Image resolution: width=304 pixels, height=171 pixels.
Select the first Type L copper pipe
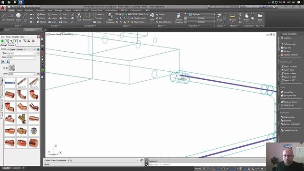point(22,83)
